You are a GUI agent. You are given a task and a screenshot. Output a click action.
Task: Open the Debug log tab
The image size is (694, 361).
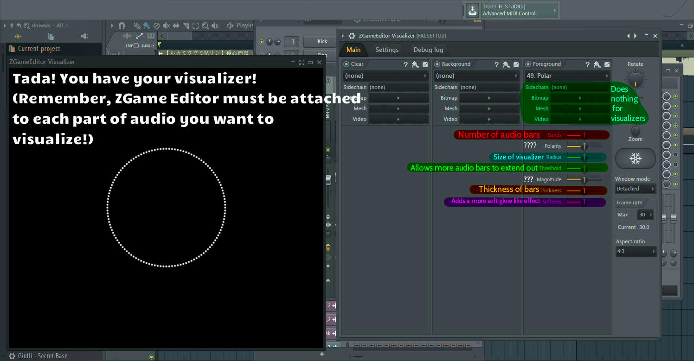point(428,50)
